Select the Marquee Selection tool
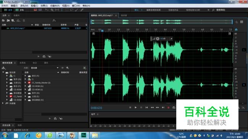The height and width of the screenshot is (139, 248). pyautogui.click(x=67, y=10)
